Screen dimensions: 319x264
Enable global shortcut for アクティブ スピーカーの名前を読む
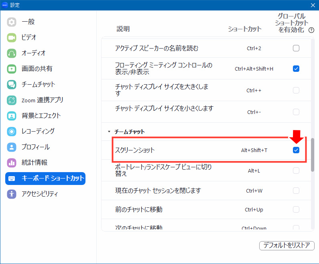point(296,49)
